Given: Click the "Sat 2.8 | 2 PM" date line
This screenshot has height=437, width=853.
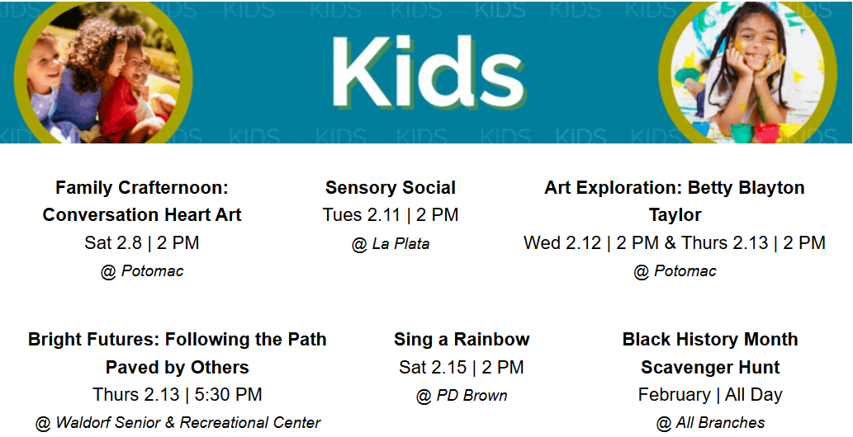Looking at the screenshot, I should [142, 243].
